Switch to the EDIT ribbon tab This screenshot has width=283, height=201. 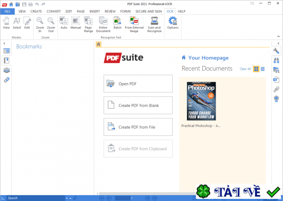pyautogui.click(x=69, y=11)
